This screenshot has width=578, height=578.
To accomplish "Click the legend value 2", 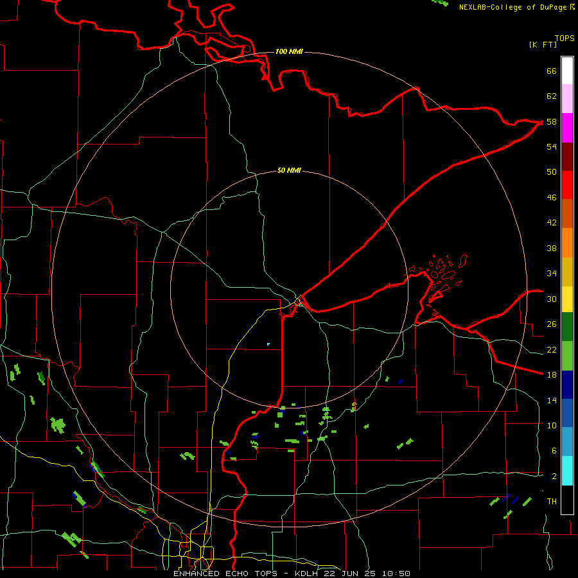I will pos(554,477).
